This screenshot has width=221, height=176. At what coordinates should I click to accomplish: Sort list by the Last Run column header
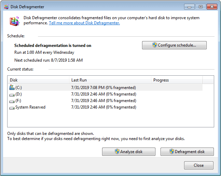(x=110, y=80)
